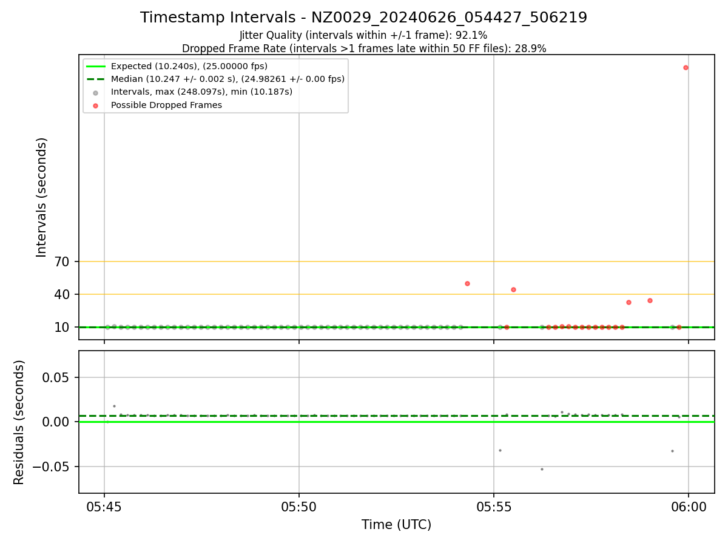Click the 'Intervals (seconds)' y-axis label

(41, 197)
